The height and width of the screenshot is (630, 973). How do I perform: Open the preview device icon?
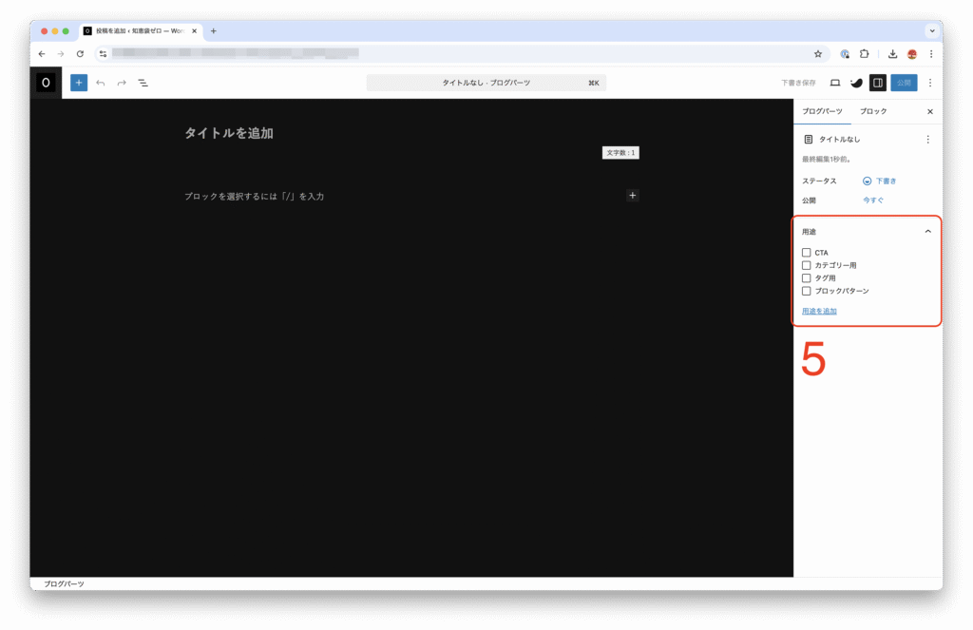(x=835, y=83)
